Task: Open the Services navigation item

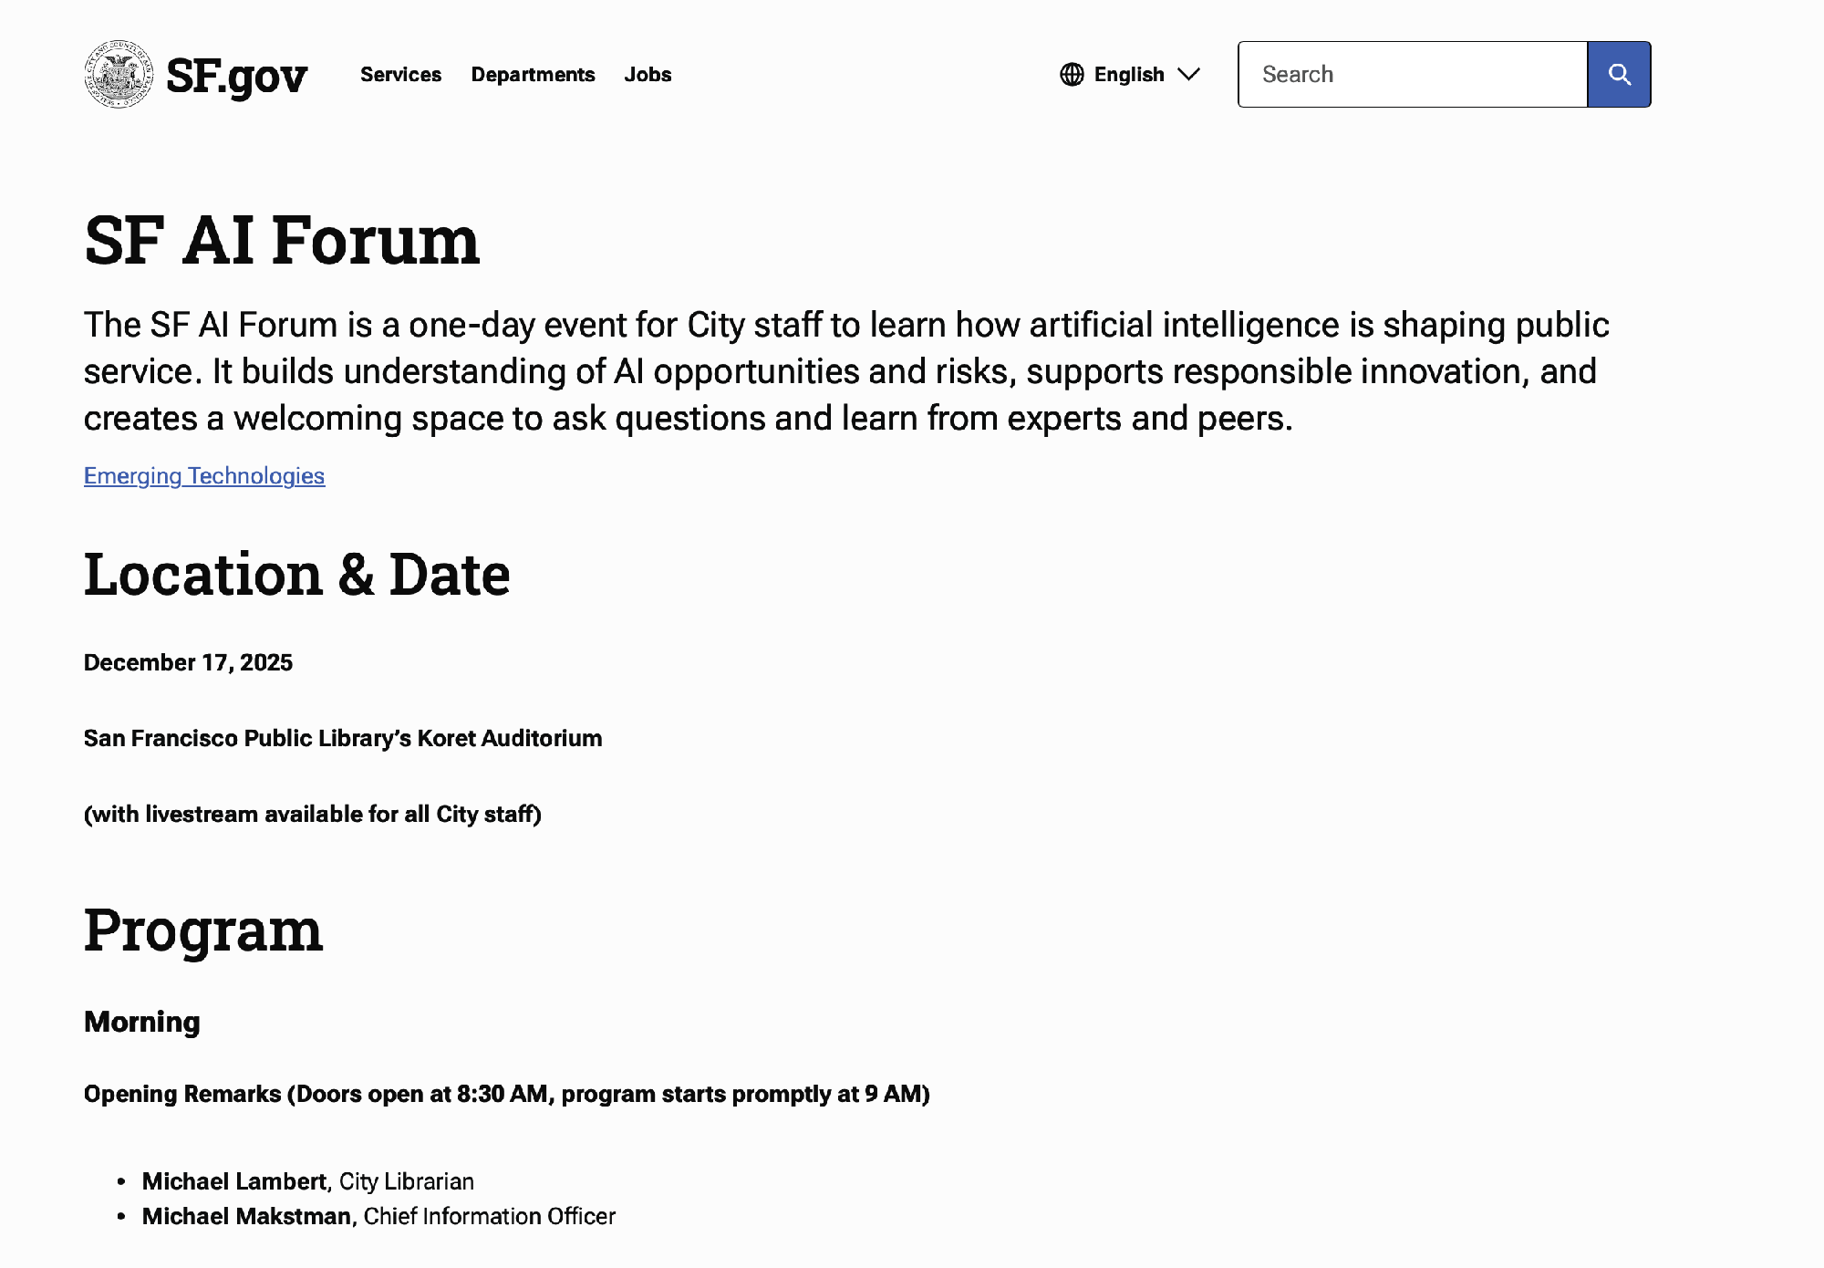Action: tap(400, 75)
